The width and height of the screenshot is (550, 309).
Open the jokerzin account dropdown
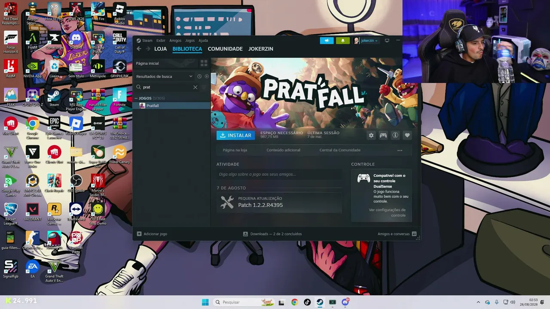point(366,41)
